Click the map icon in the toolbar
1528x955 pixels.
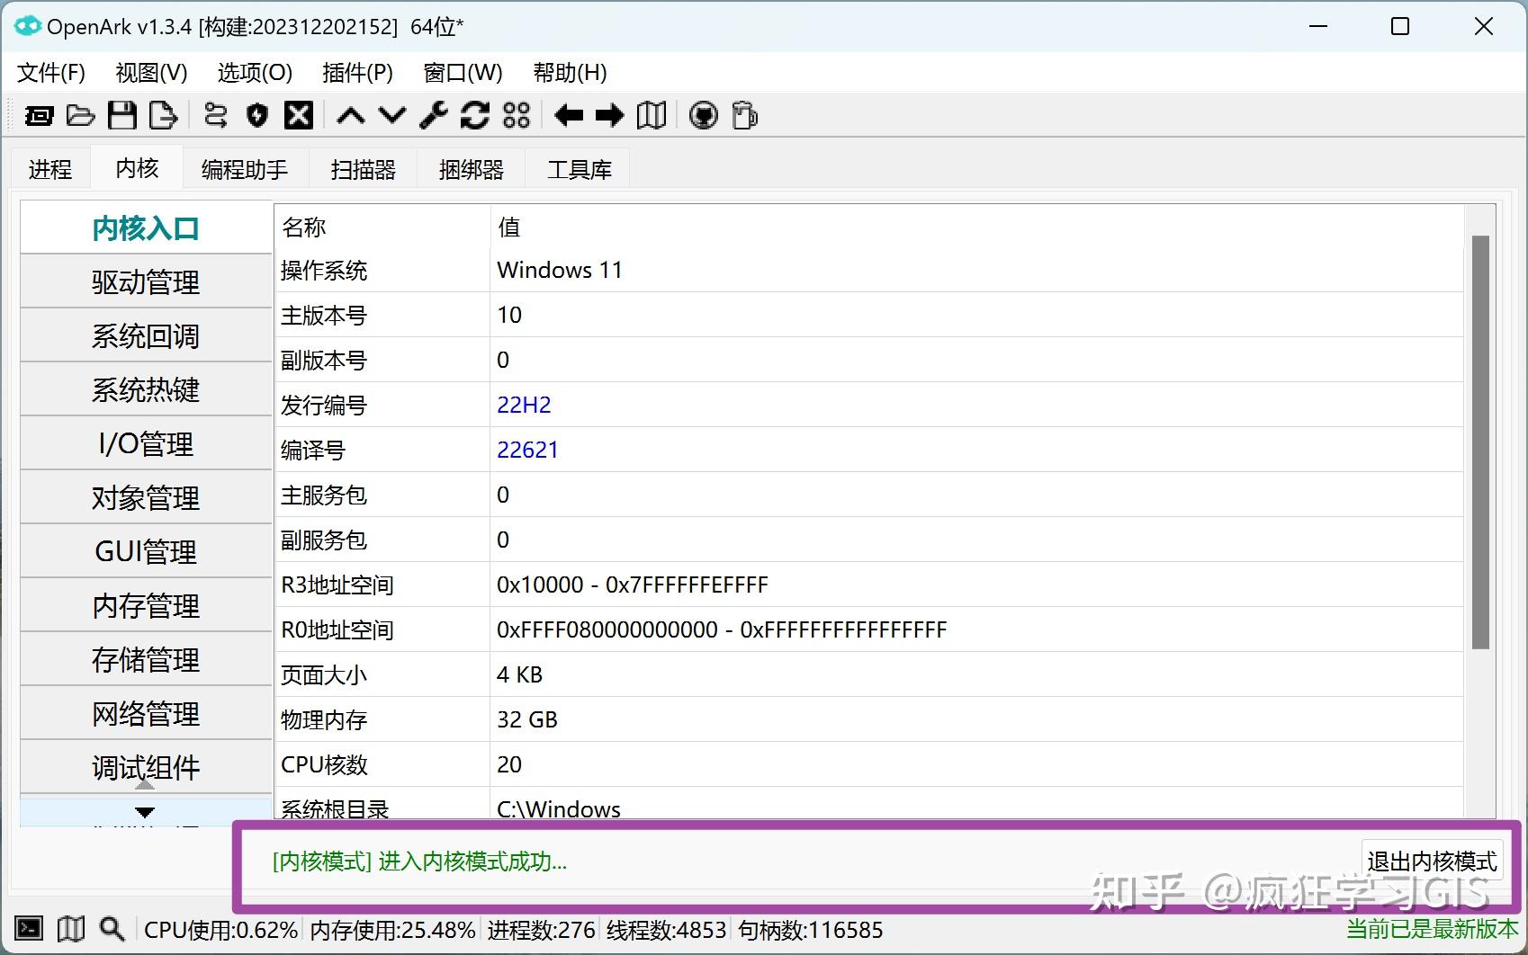click(x=651, y=115)
